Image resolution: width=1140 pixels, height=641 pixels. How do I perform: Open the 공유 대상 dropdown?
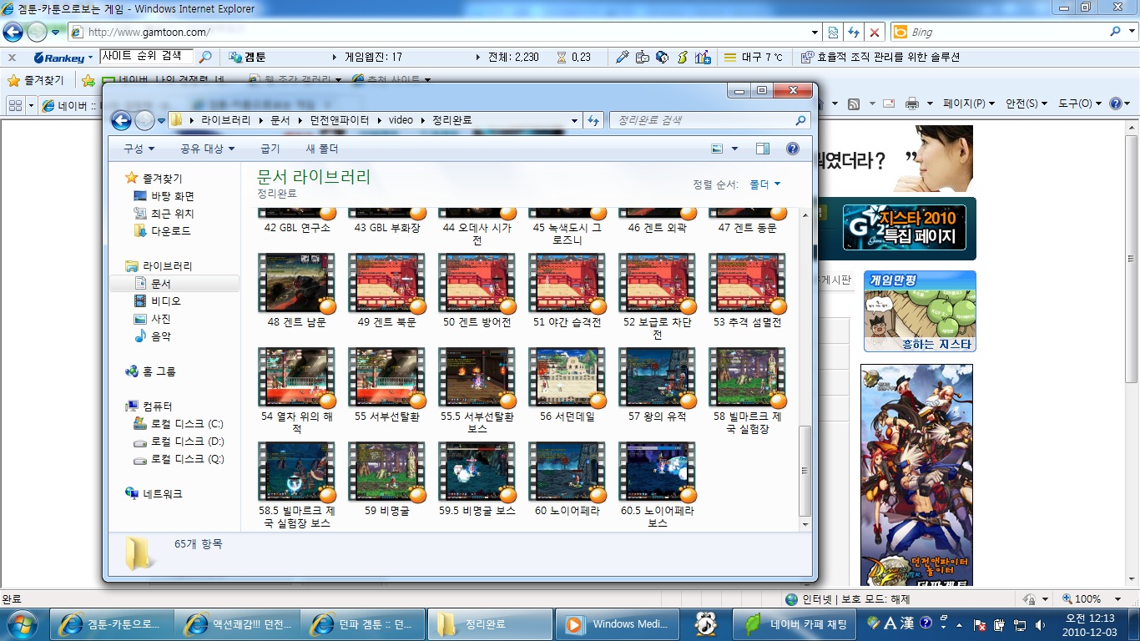tap(207, 149)
